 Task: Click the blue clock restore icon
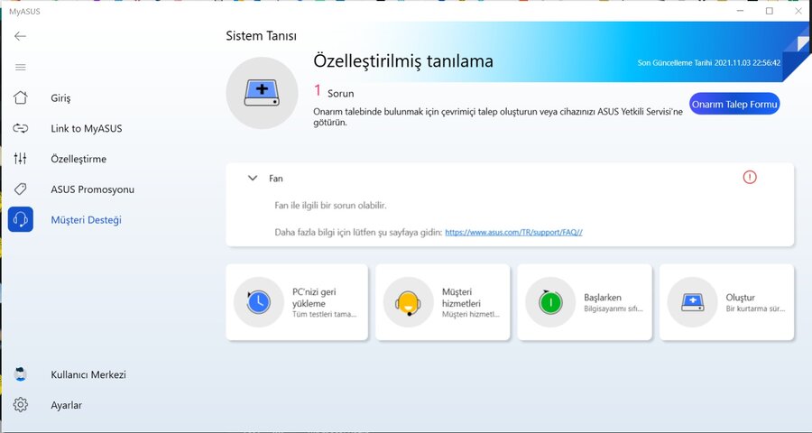coord(258,302)
